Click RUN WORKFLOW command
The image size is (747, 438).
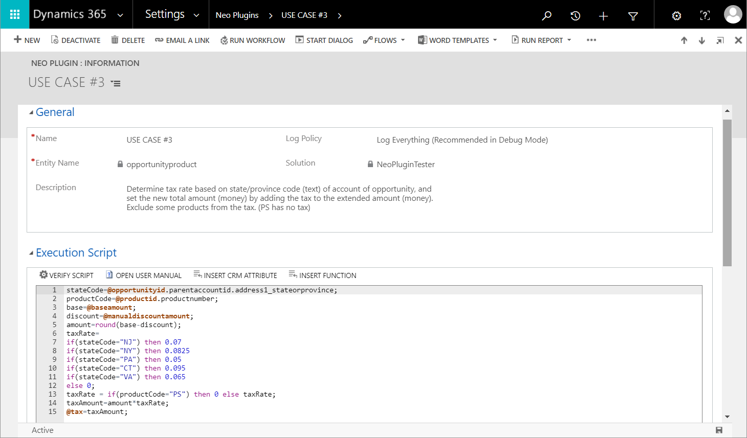pyautogui.click(x=252, y=40)
